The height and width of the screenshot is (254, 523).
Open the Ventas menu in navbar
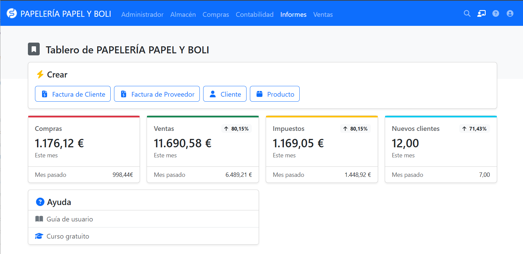(323, 14)
